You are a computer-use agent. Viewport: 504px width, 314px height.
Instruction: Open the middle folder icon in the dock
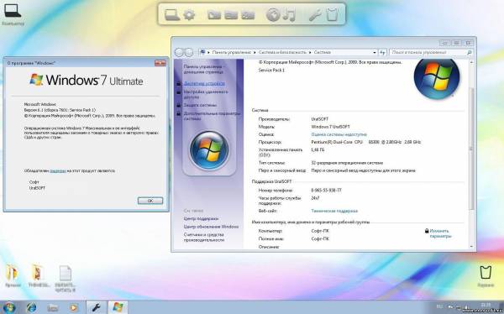pyautogui.click(x=231, y=15)
